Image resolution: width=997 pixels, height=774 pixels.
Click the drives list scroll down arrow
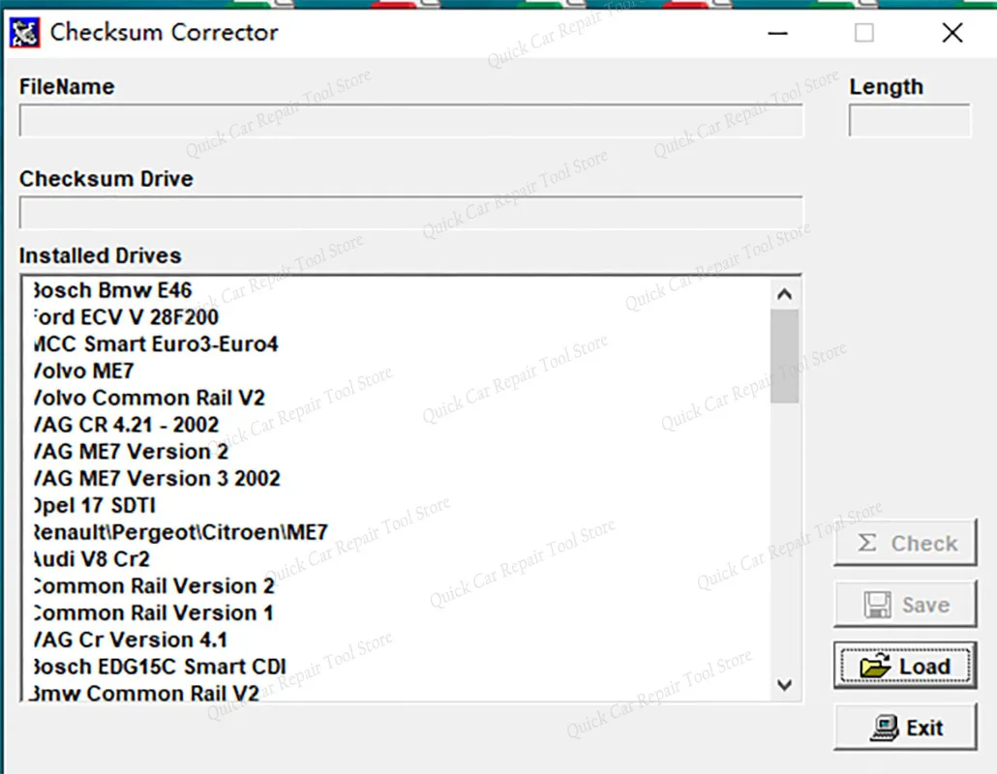[784, 685]
